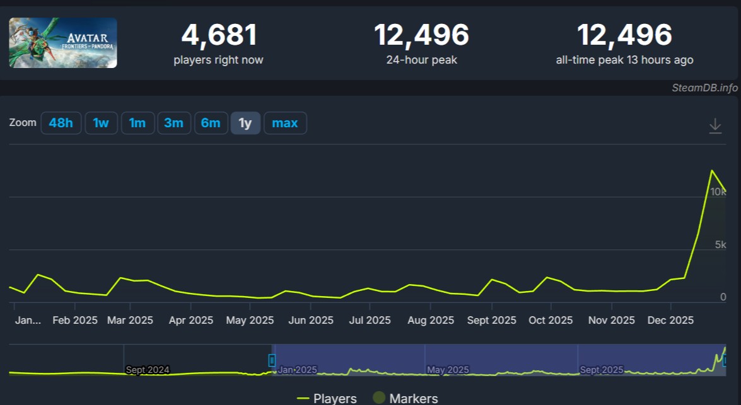Toggle the Markers legend item
The width and height of the screenshot is (741, 405).
point(406,398)
